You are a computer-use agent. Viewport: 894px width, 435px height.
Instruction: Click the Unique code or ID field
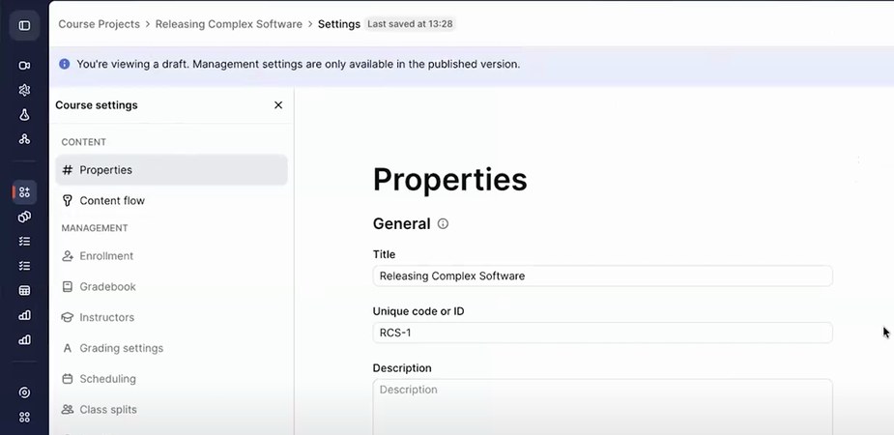coord(603,333)
